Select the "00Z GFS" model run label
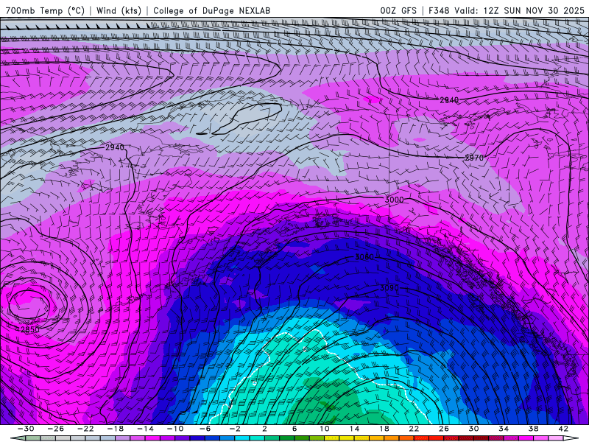 398,10
